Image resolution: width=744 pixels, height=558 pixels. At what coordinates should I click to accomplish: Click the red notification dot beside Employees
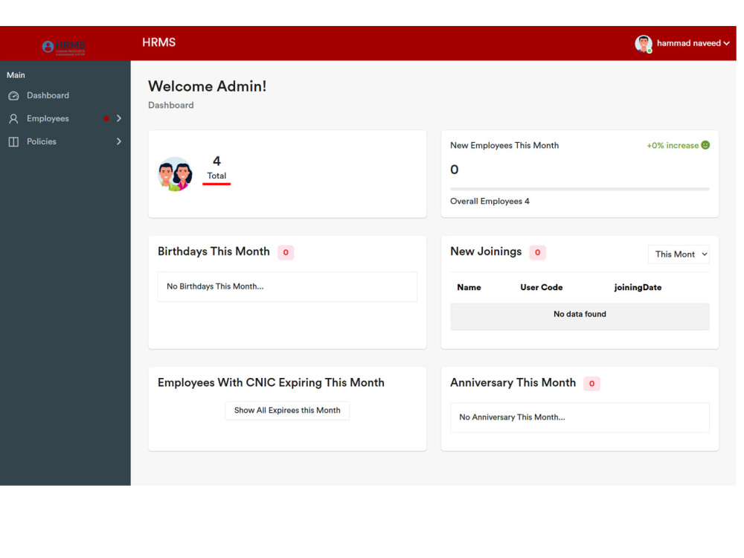click(x=106, y=118)
